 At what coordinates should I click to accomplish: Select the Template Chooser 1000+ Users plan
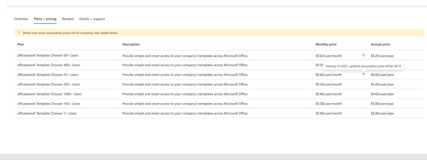click(49, 94)
